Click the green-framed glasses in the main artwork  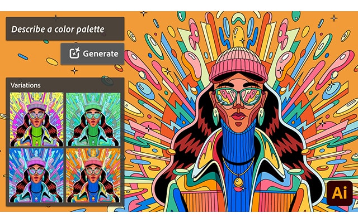tap(239, 96)
